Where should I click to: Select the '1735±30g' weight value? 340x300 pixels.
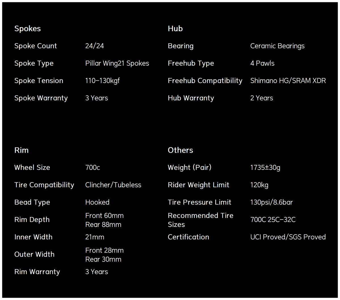tap(265, 168)
